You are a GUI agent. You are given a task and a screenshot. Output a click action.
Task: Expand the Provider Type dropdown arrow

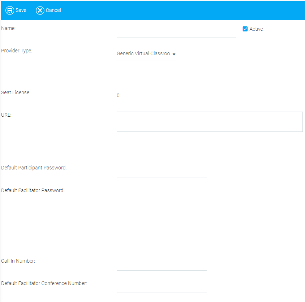pyautogui.click(x=174, y=54)
